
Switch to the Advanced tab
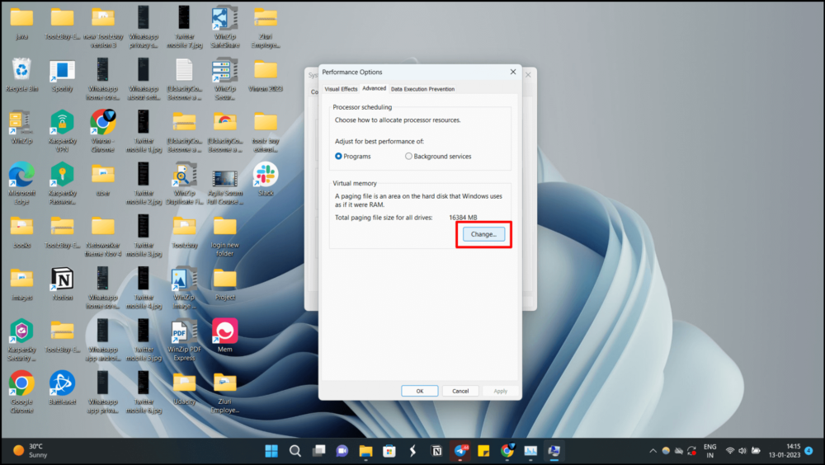pos(374,88)
